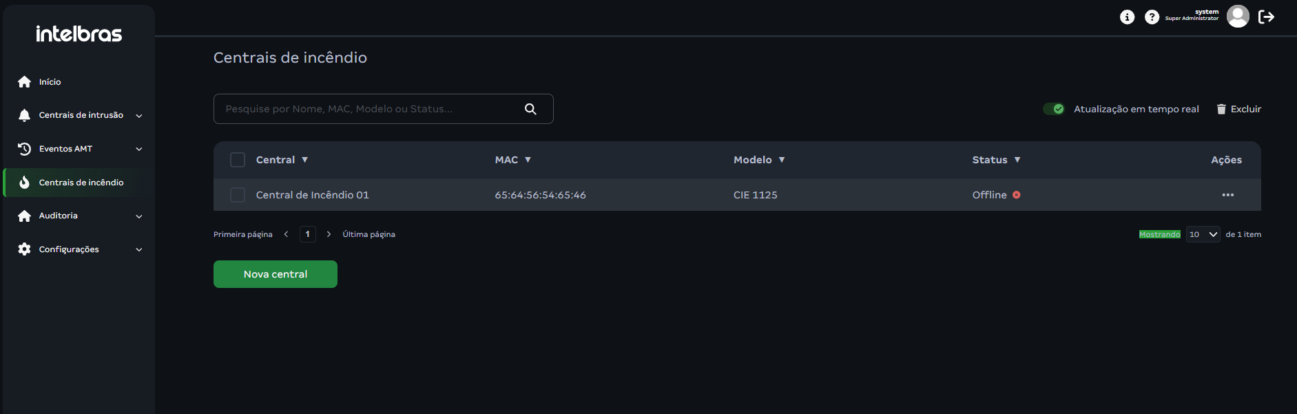Viewport: 1297px width, 414px height.
Task: Open the items-per-page dropdown showing 10
Action: [x=1203, y=234]
